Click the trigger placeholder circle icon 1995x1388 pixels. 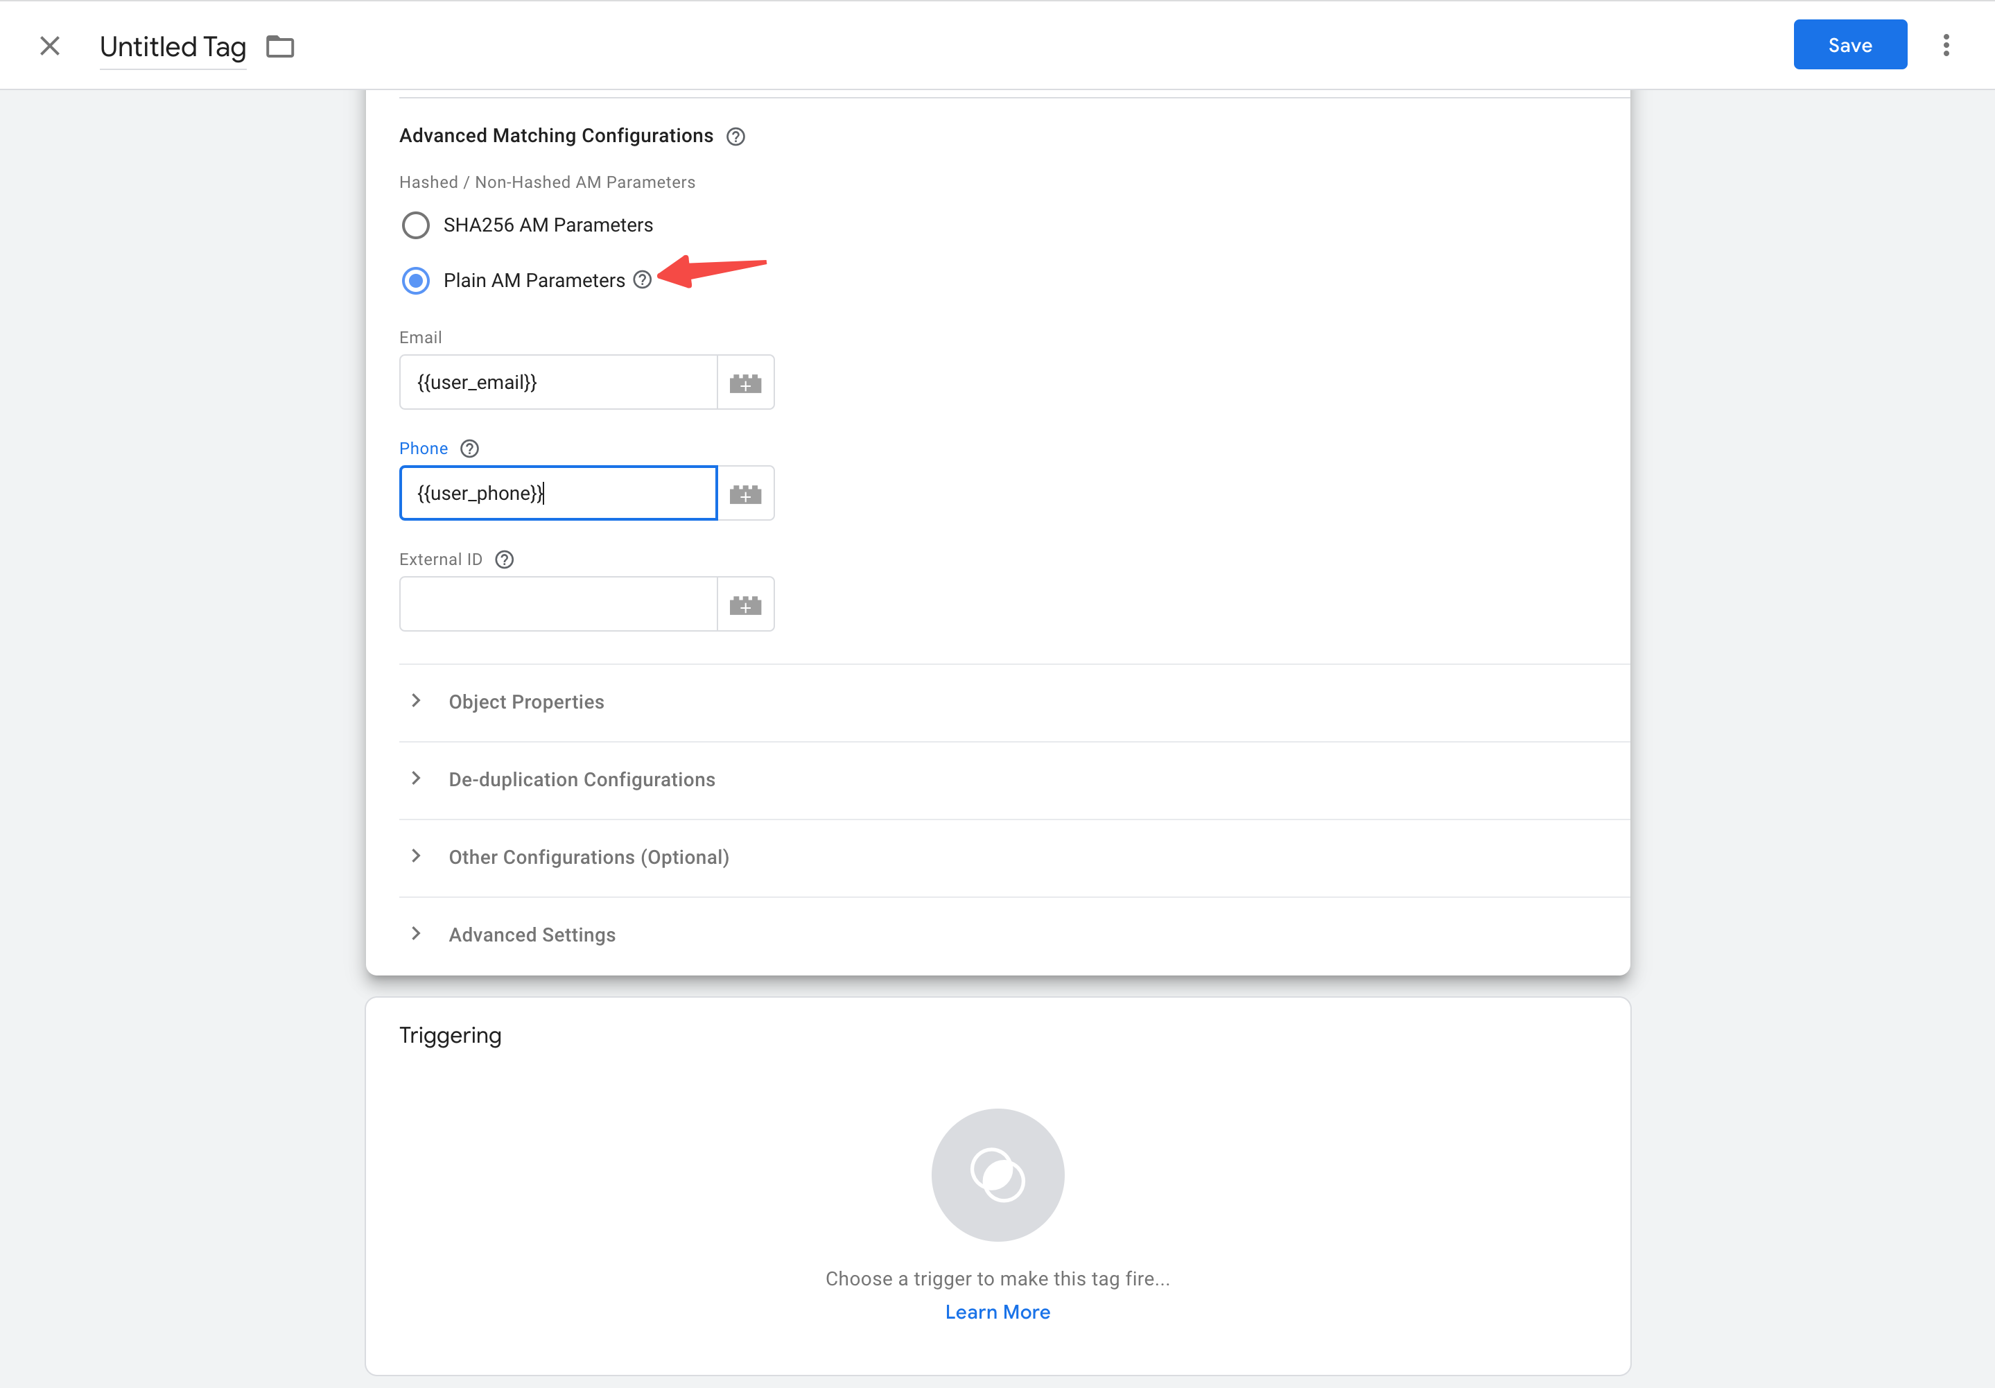[x=997, y=1174]
